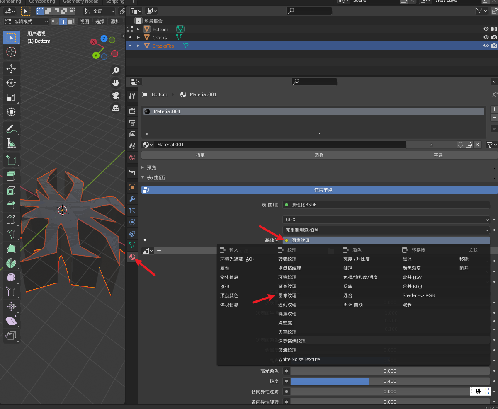Choose the Inset Faces tool
This screenshot has width=498, height=409.
11,191
